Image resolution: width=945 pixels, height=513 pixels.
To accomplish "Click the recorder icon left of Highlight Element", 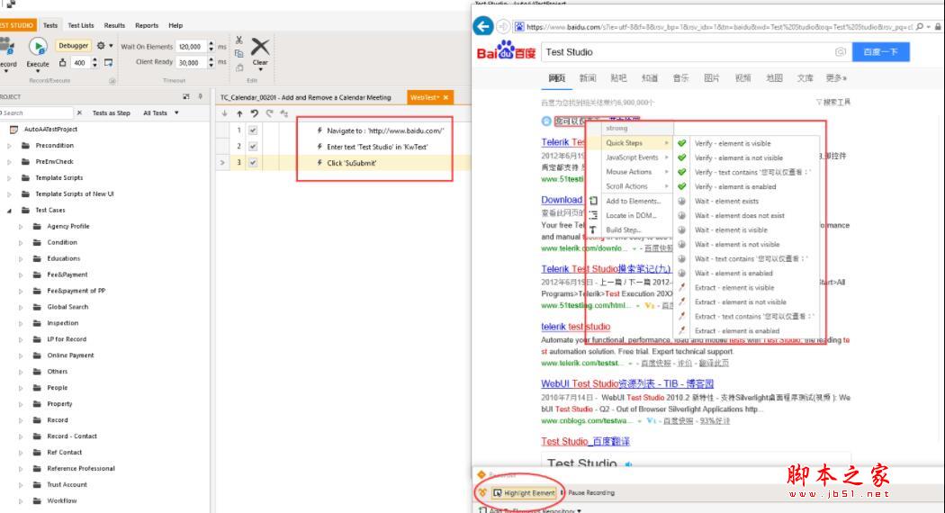I will pyautogui.click(x=482, y=492).
